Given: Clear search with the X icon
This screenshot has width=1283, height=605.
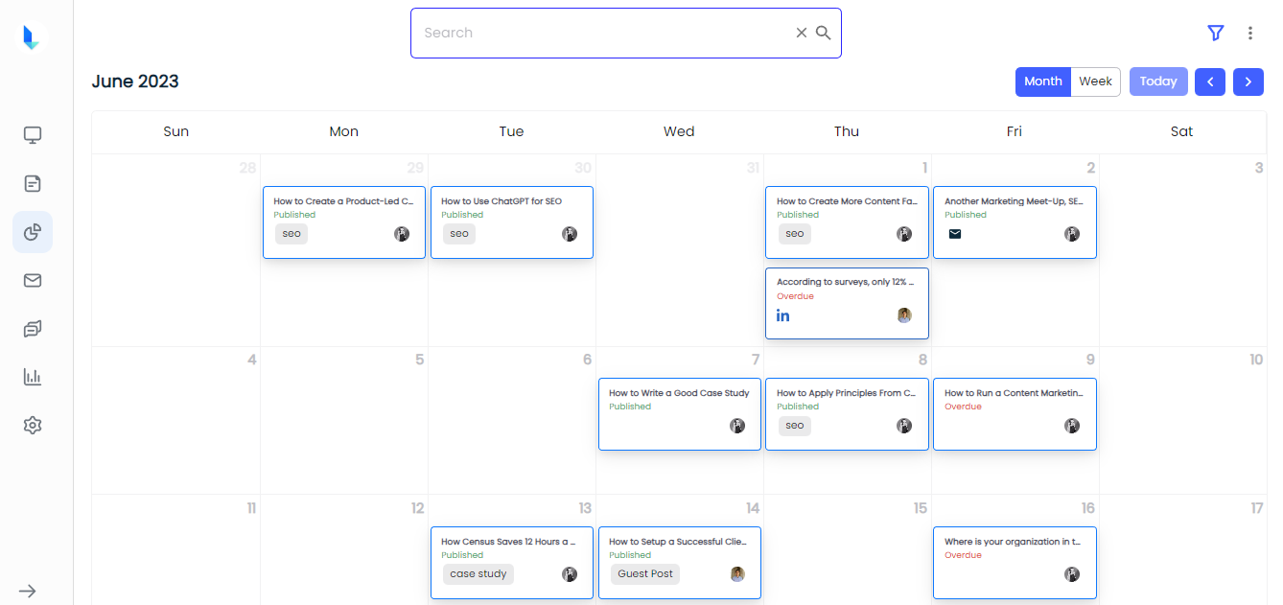Looking at the screenshot, I should (x=802, y=33).
